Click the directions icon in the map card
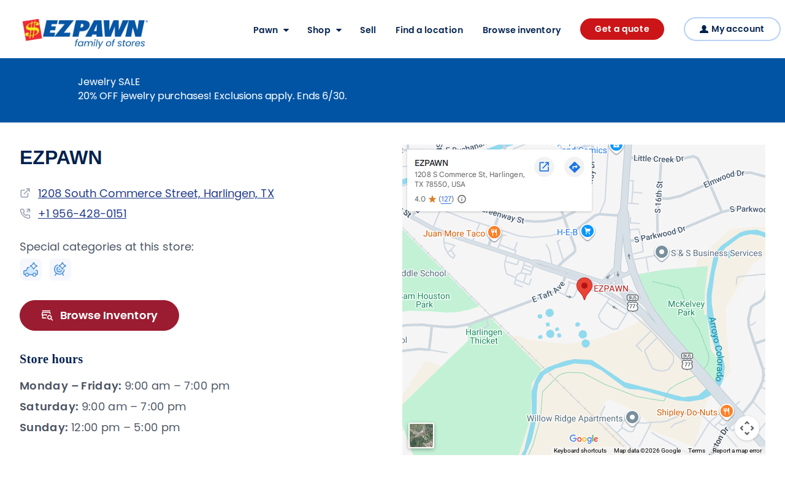Image resolution: width=785 pixels, height=490 pixels. point(574,167)
